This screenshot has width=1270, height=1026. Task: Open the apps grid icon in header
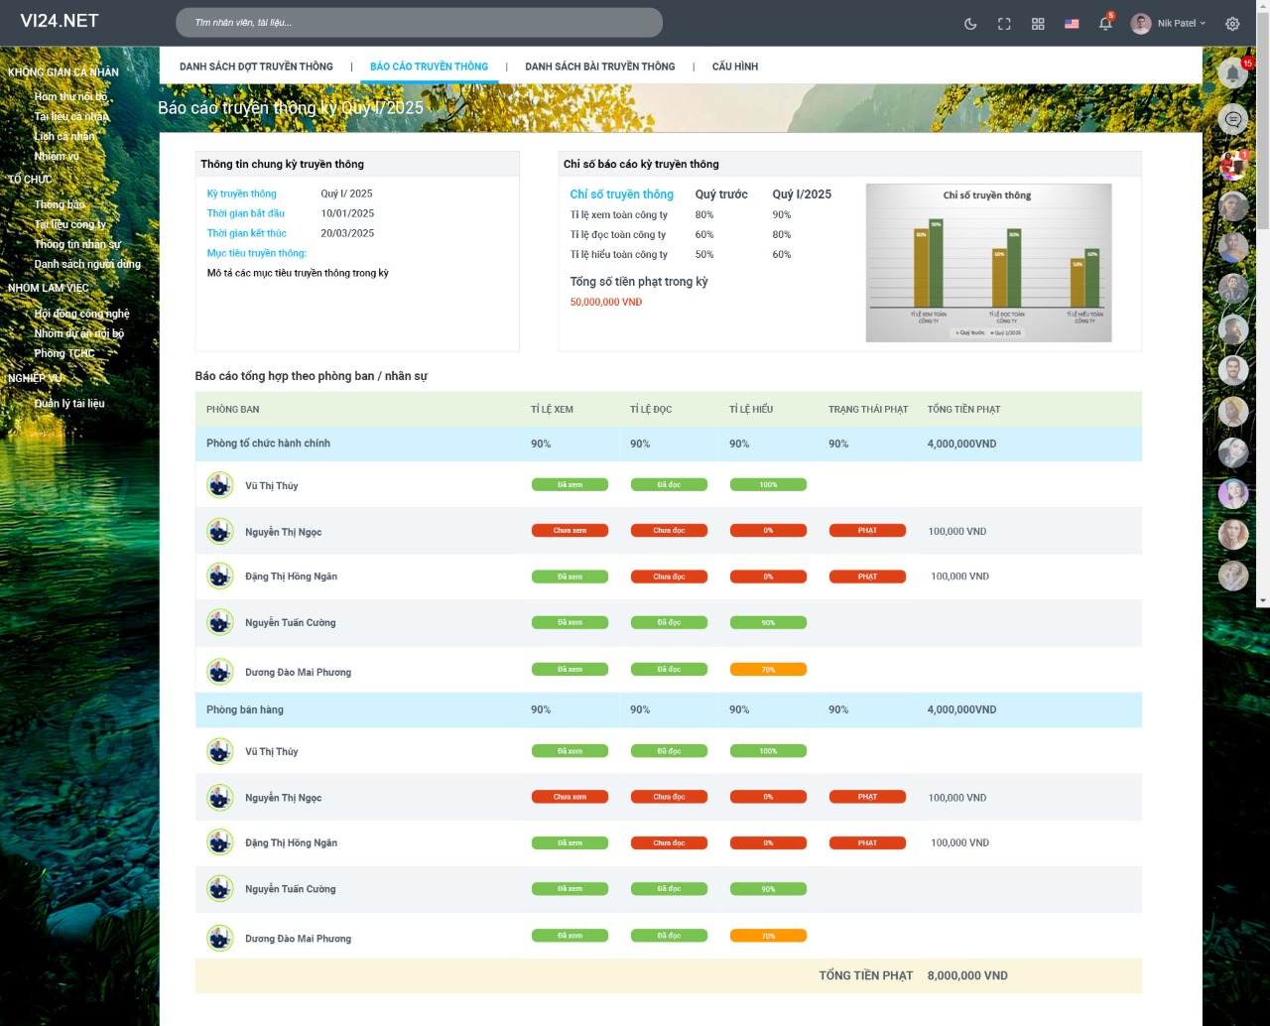click(1038, 24)
